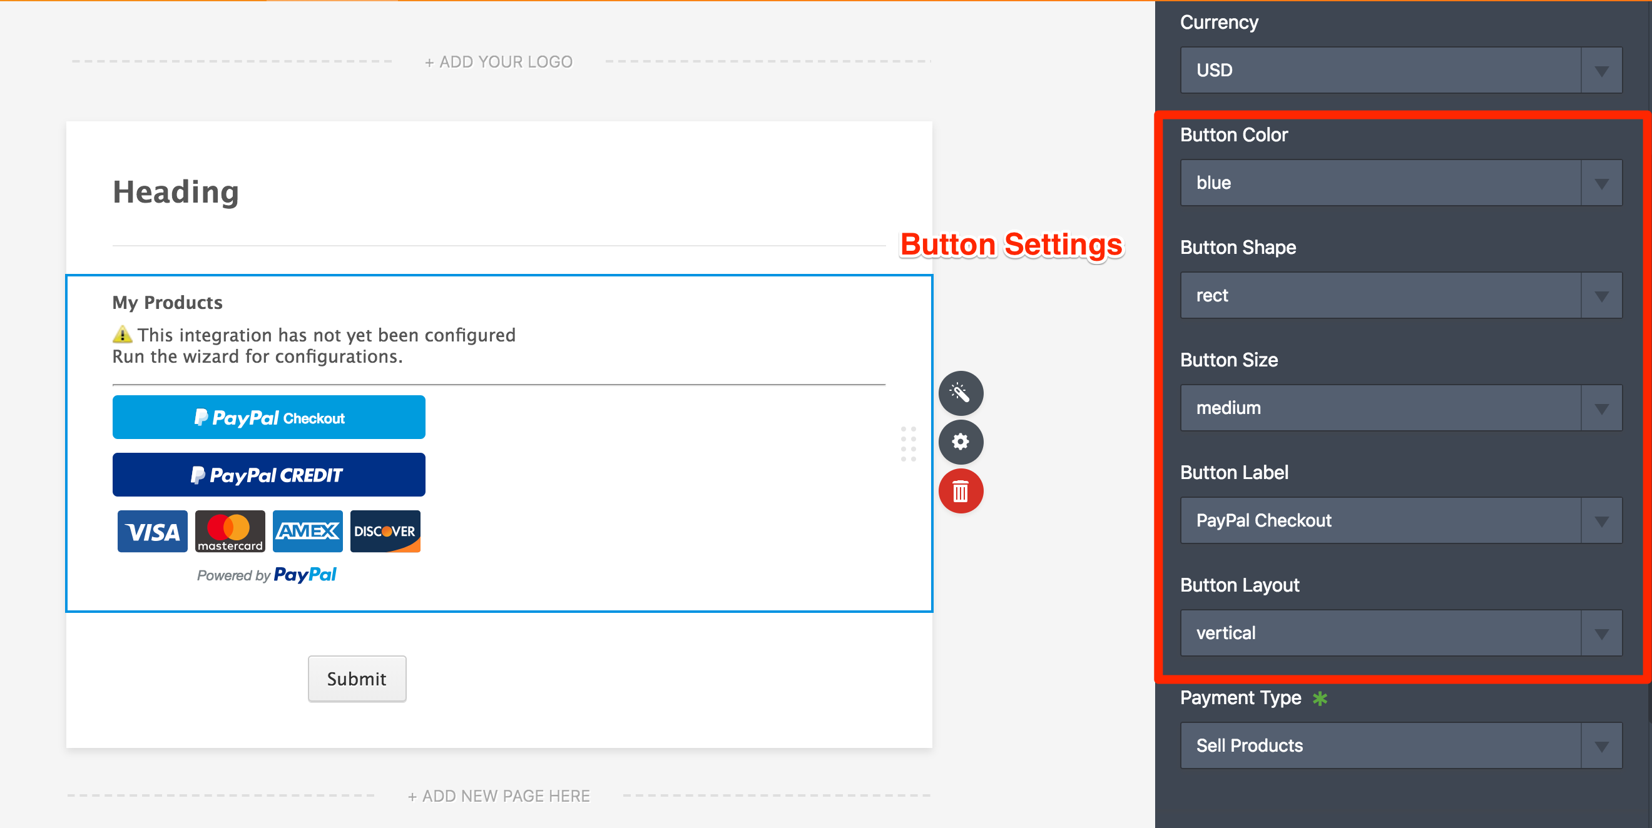The width and height of the screenshot is (1652, 828).
Task: Open the Button Label dropdown
Action: (x=1400, y=520)
